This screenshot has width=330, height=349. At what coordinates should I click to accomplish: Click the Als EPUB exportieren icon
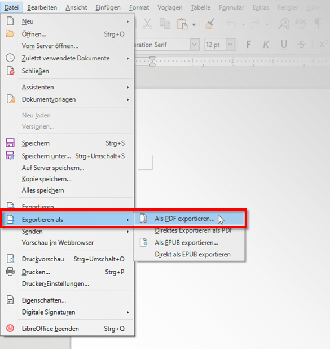click(x=143, y=242)
